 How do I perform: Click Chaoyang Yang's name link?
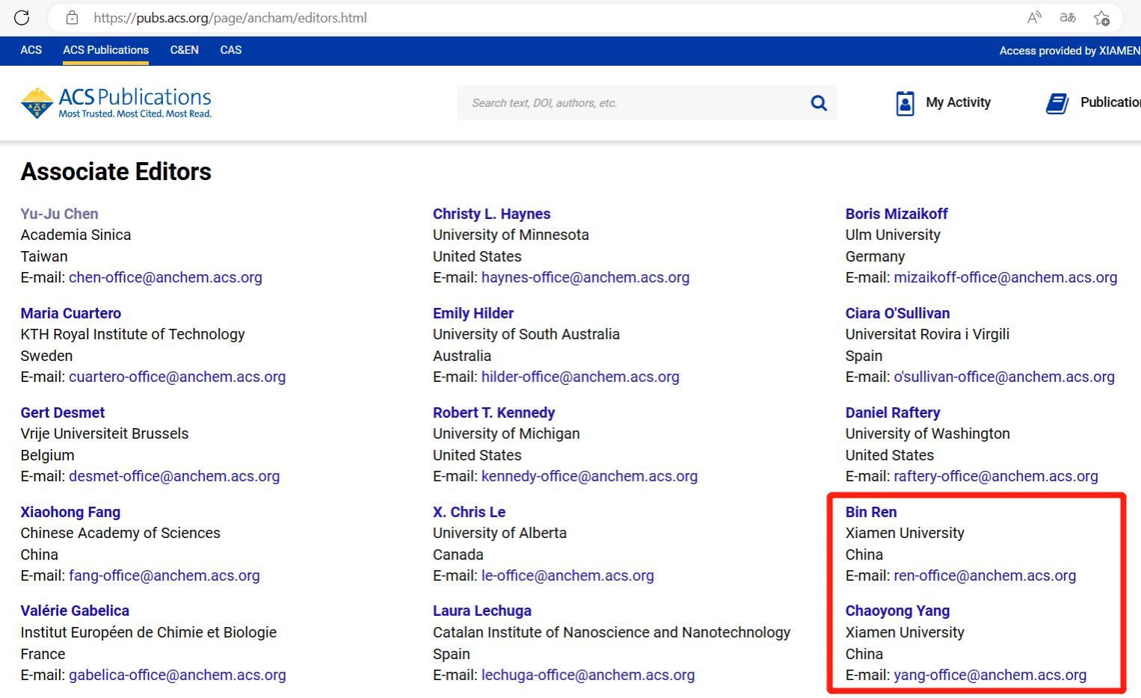pos(896,611)
